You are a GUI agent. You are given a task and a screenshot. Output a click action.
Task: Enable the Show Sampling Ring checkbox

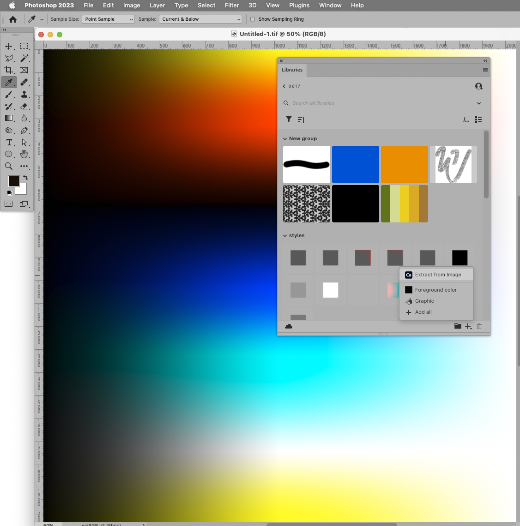pos(253,19)
